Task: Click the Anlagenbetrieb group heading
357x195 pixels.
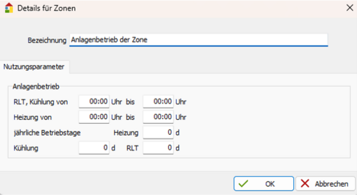Action: 36,87
